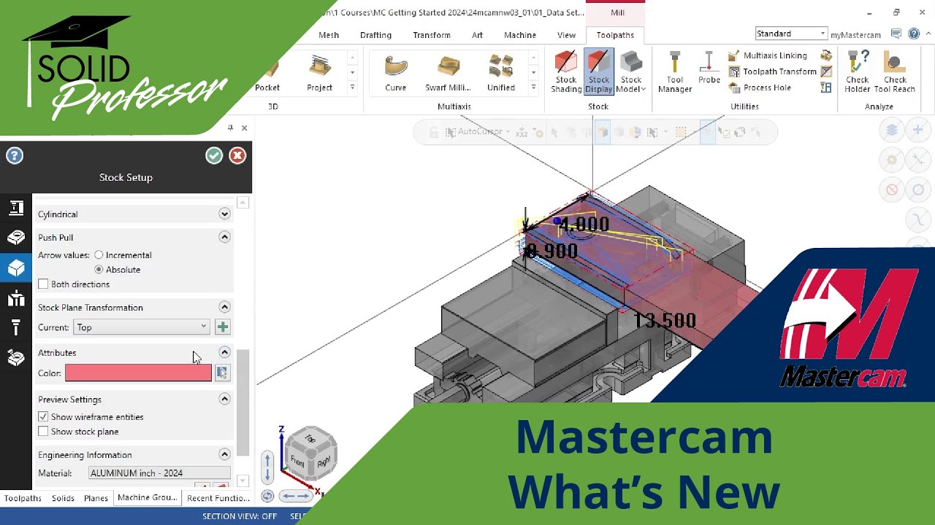This screenshot has width=935, height=525.
Task: Click the Stock Shading icon
Action: 566,71
